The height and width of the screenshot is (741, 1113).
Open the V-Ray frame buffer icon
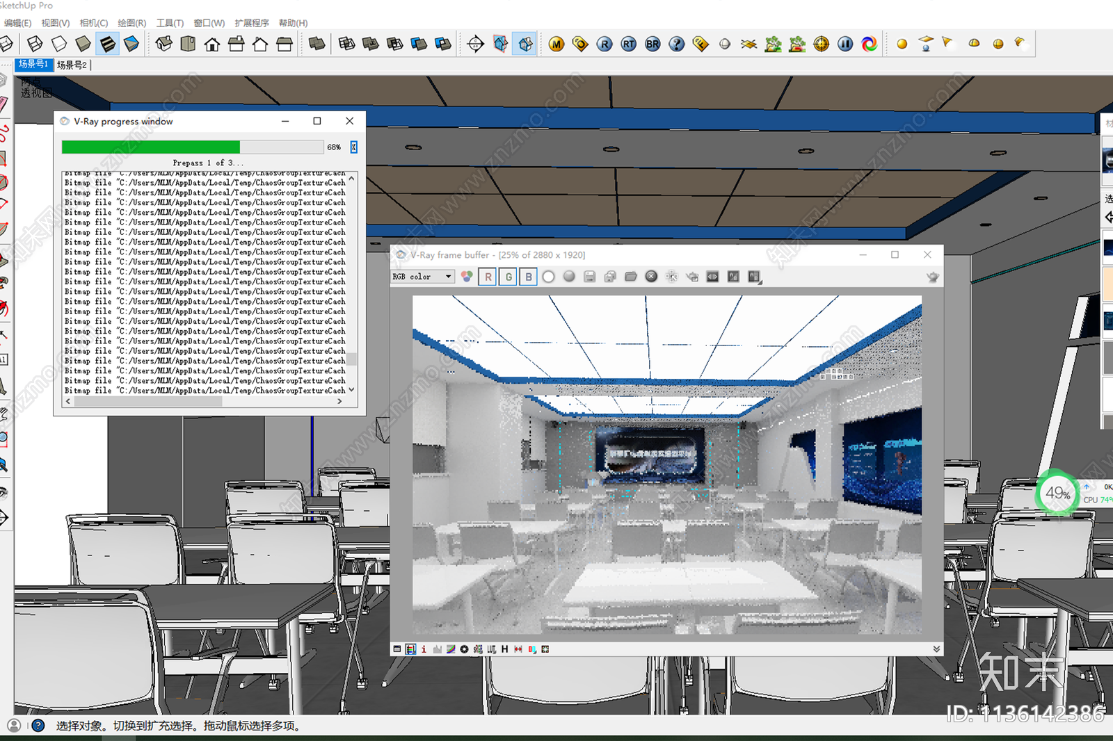pyautogui.click(x=701, y=44)
